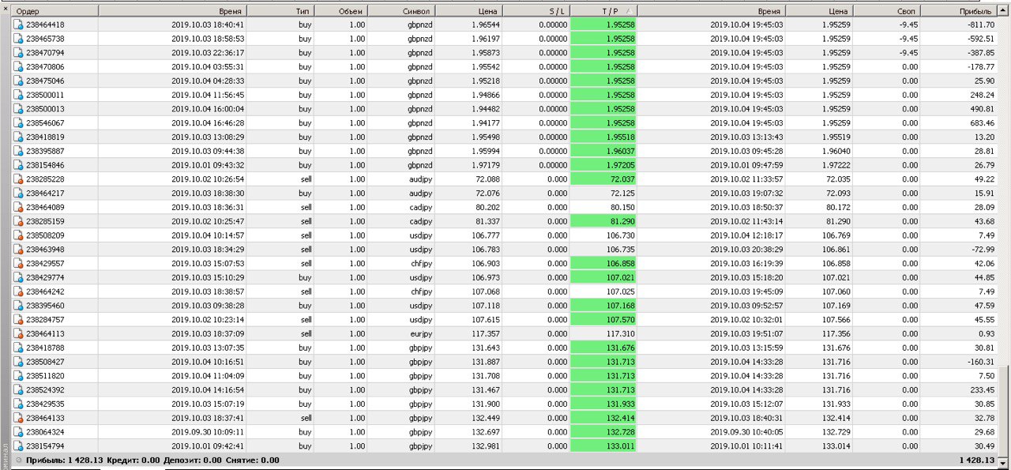Click the icon of order 238154794
This screenshot has width=1011, height=470.
18,446
